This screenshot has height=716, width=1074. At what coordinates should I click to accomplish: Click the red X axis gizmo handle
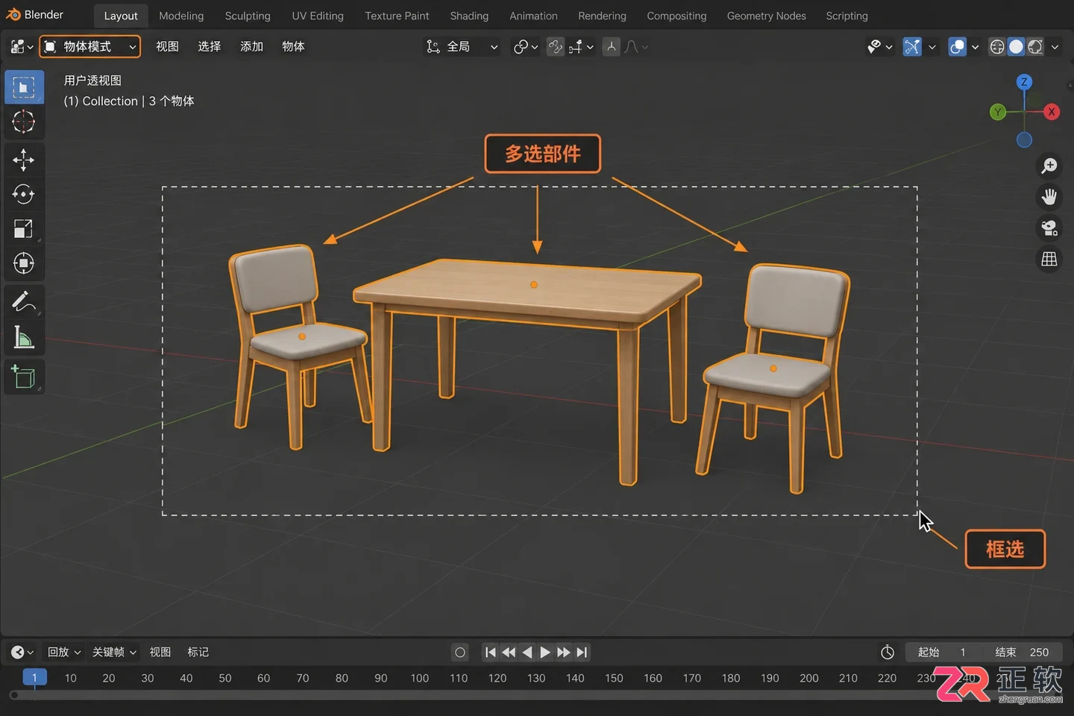coord(1052,112)
